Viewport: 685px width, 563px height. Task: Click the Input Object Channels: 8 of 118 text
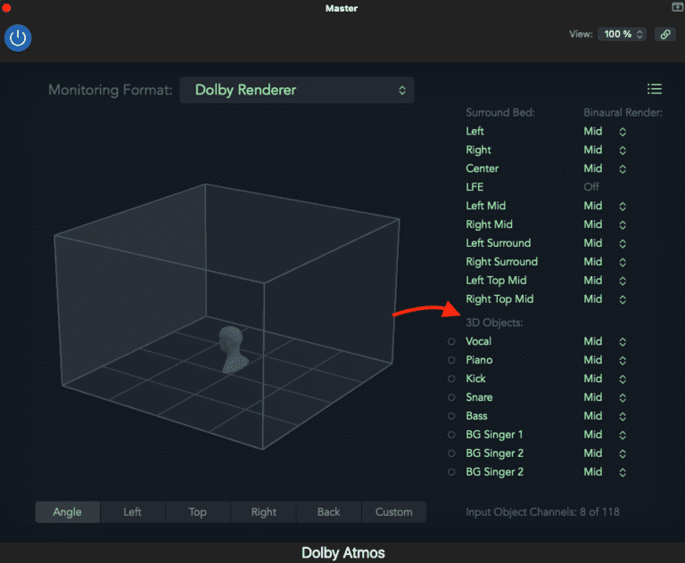(542, 512)
